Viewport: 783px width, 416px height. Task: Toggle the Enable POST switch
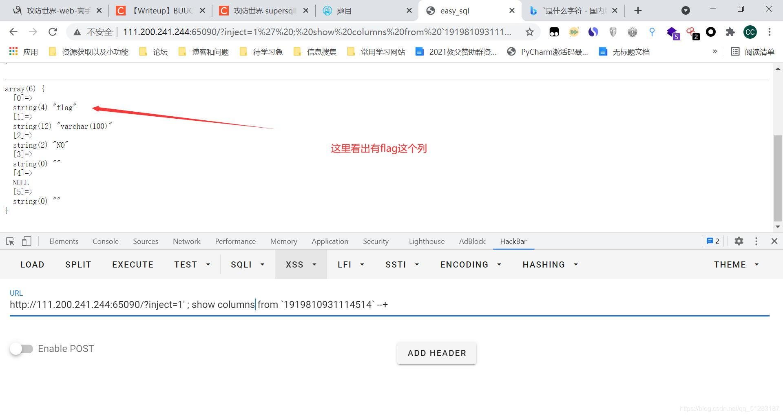22,349
